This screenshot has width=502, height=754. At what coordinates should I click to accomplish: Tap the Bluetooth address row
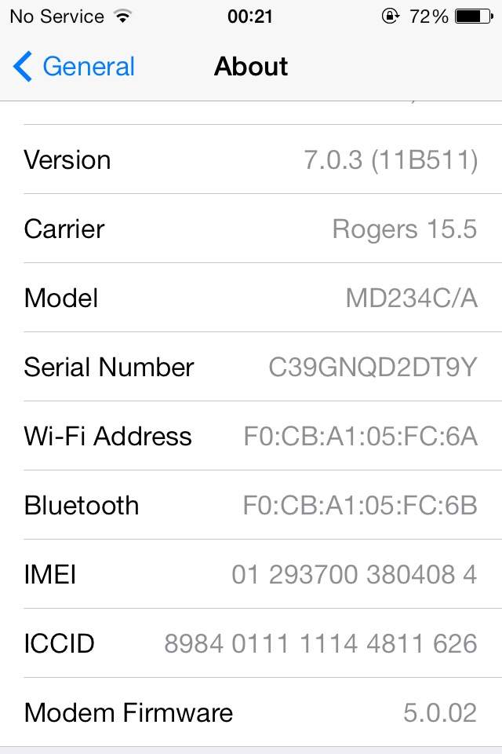[251, 505]
